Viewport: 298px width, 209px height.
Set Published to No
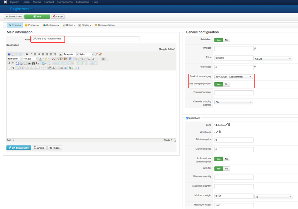(226, 40)
